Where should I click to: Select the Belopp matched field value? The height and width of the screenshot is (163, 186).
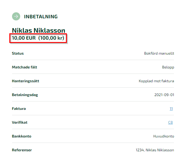pyautogui.click(x=168, y=67)
